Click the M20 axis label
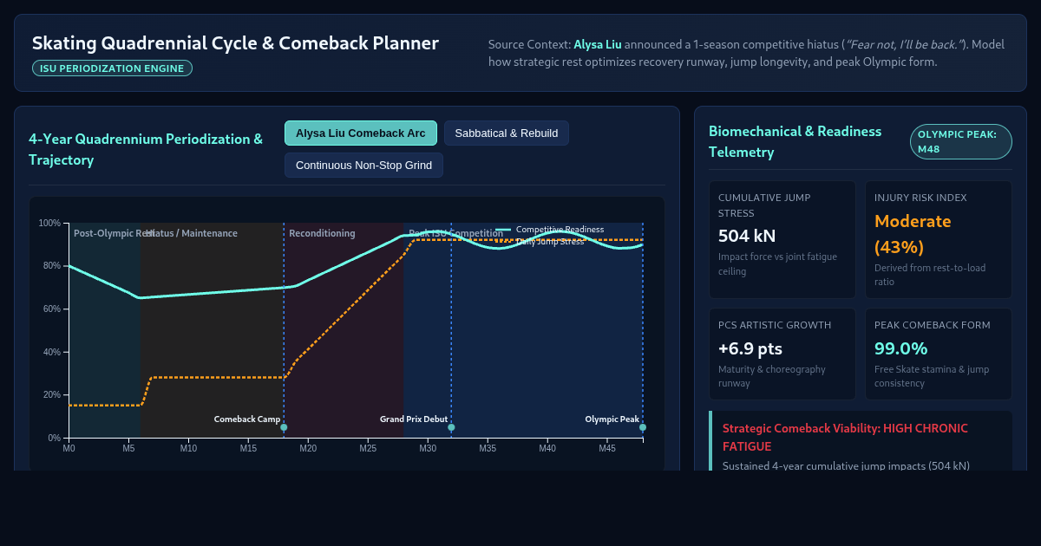Screen dimensions: 1041x546 coord(308,448)
